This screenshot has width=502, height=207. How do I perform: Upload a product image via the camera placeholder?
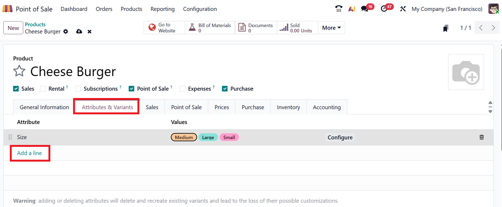466,72
